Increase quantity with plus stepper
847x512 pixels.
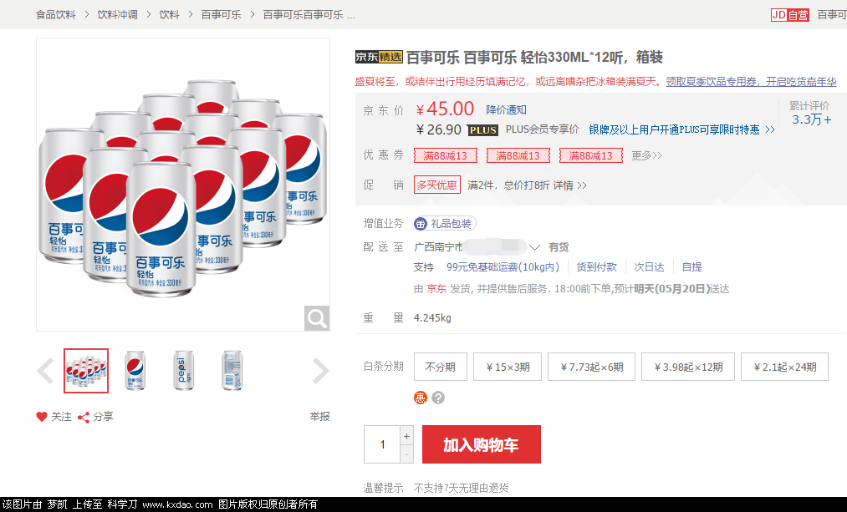[406, 435]
